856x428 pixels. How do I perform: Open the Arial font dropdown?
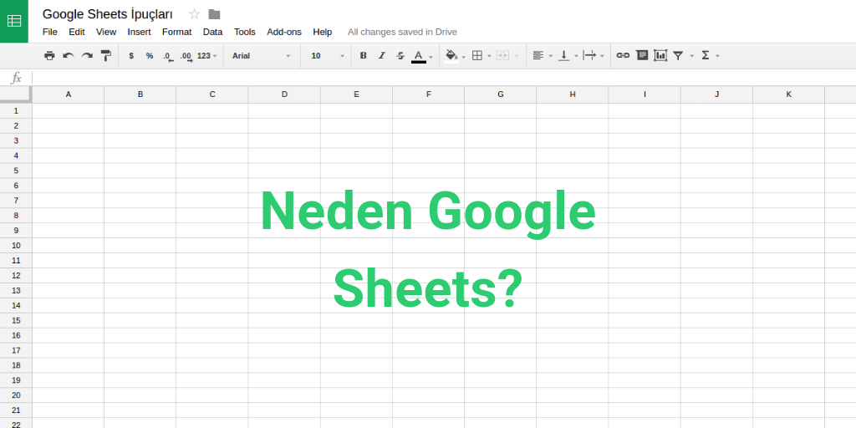point(262,56)
